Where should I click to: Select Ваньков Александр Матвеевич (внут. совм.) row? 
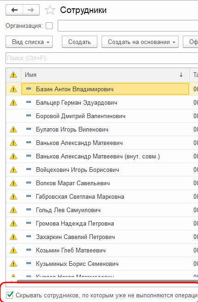click(98, 156)
